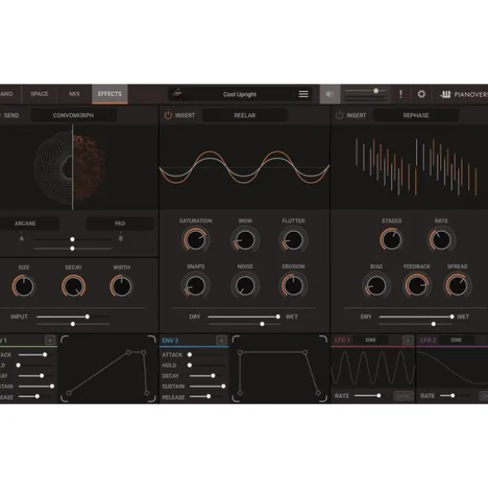Click the LFO 1 assign square icon
The image size is (488, 489).
[x=408, y=340]
